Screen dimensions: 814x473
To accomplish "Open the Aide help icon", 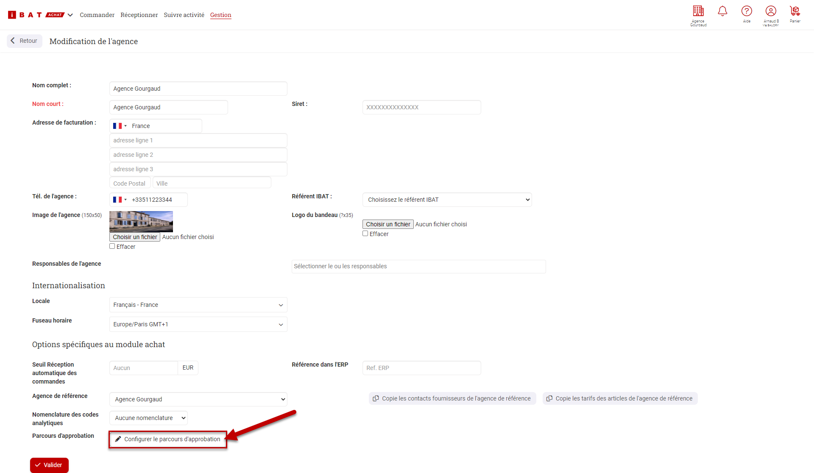I will pos(747,11).
